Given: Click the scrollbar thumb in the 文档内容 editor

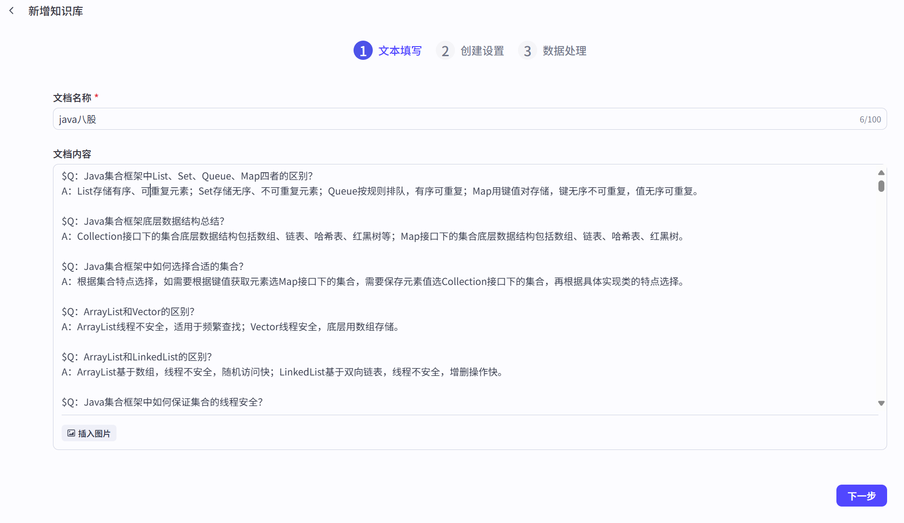Looking at the screenshot, I should coord(881,186).
